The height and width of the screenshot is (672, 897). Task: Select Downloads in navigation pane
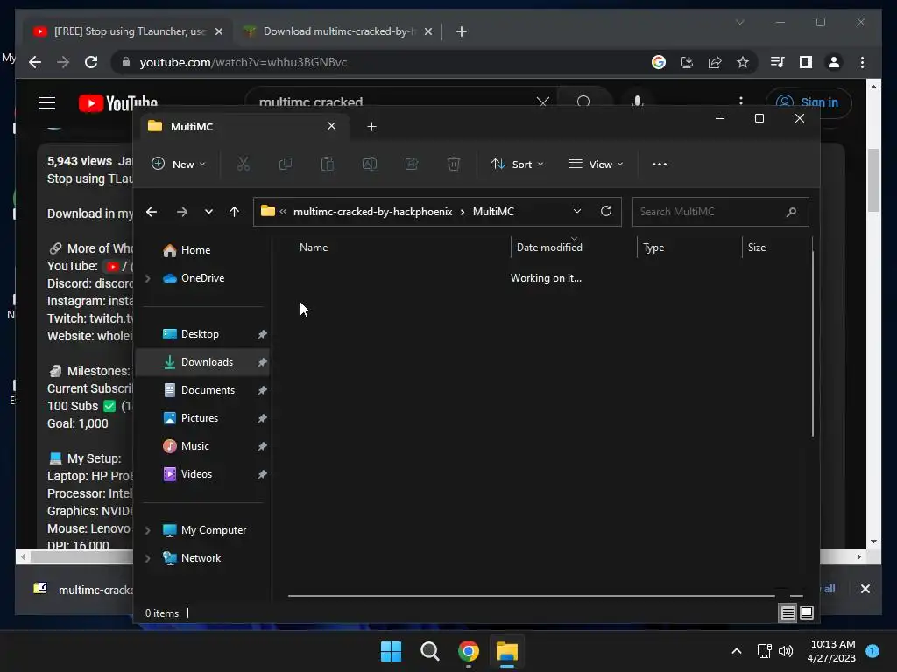(202, 362)
